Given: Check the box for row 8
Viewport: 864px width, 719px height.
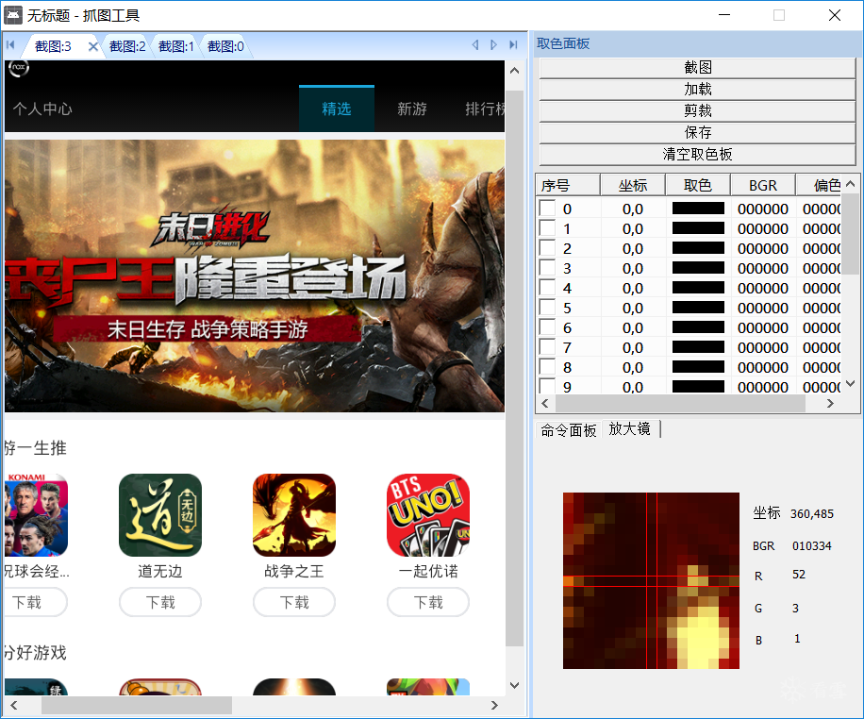Looking at the screenshot, I should point(547,367).
